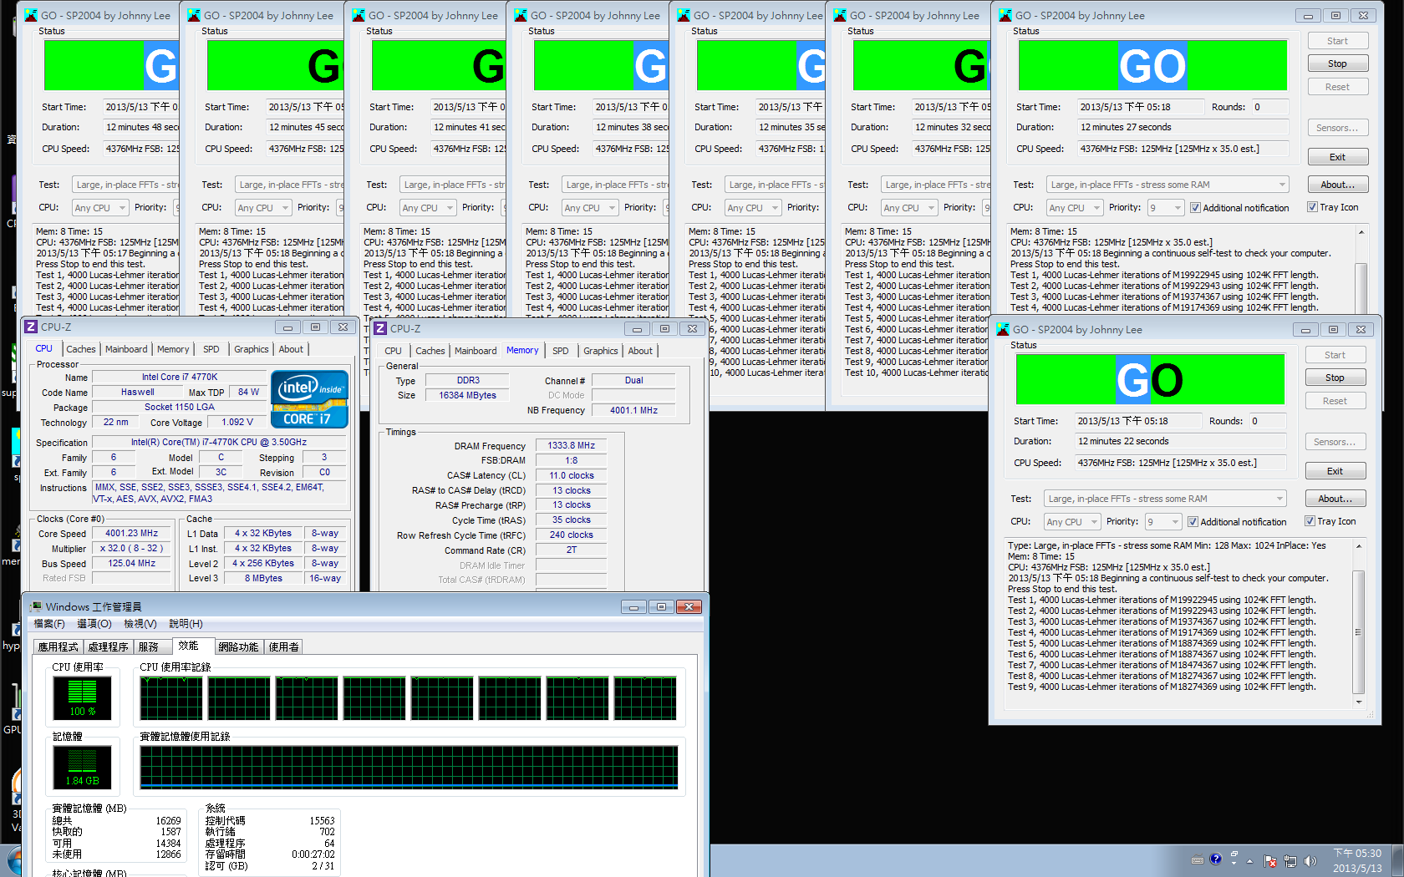Click title icon of SP2004 window lasting 12 minutes 48 sec
The image size is (1404, 877).
(31, 15)
